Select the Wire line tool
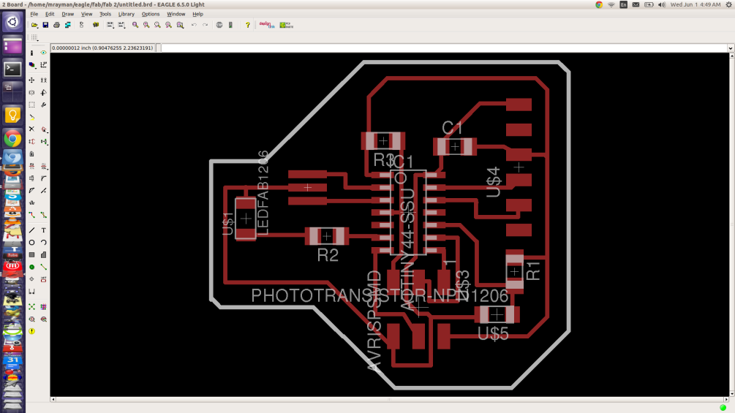735x413 pixels. (x=32, y=230)
